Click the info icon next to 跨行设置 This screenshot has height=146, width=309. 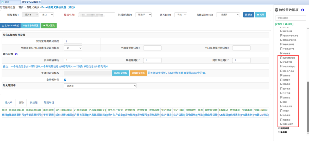tap(16, 54)
